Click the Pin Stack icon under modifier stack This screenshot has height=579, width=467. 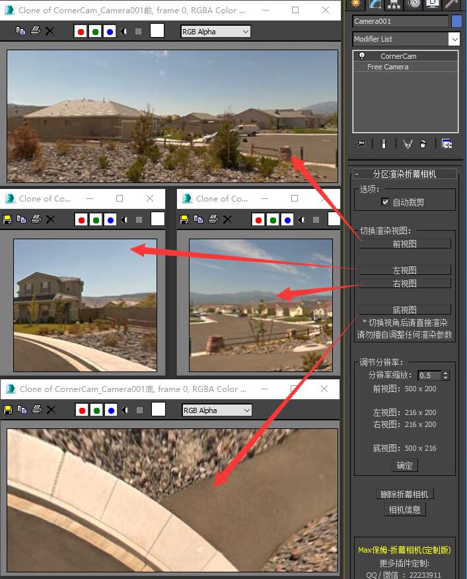point(360,143)
